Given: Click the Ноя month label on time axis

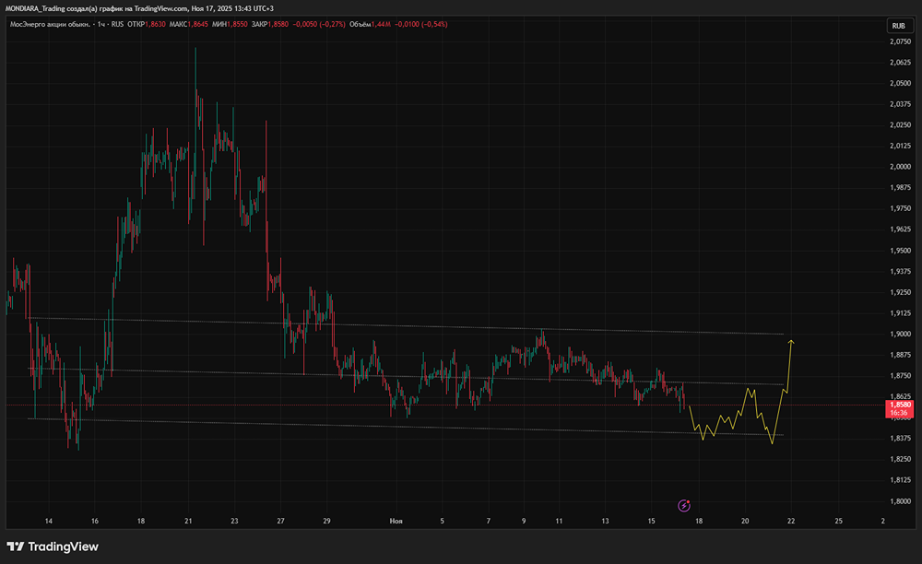Looking at the screenshot, I should point(396,521).
